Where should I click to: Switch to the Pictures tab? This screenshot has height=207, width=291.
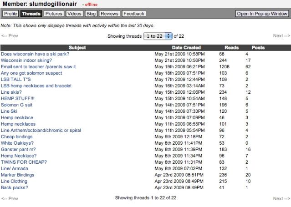(54, 14)
